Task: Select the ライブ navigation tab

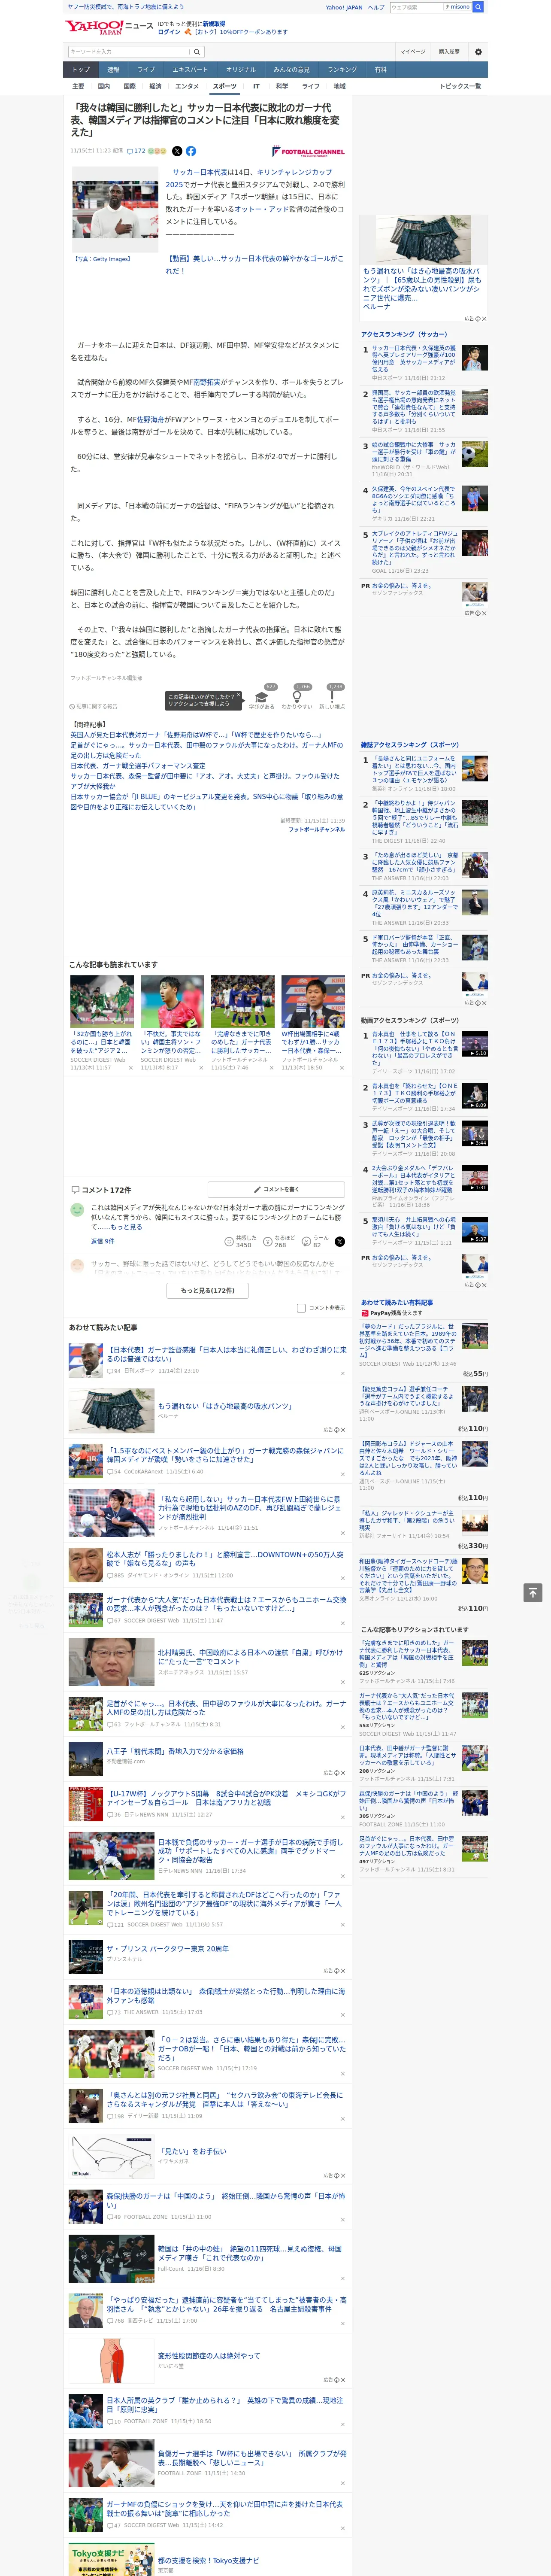Action: pos(146,70)
